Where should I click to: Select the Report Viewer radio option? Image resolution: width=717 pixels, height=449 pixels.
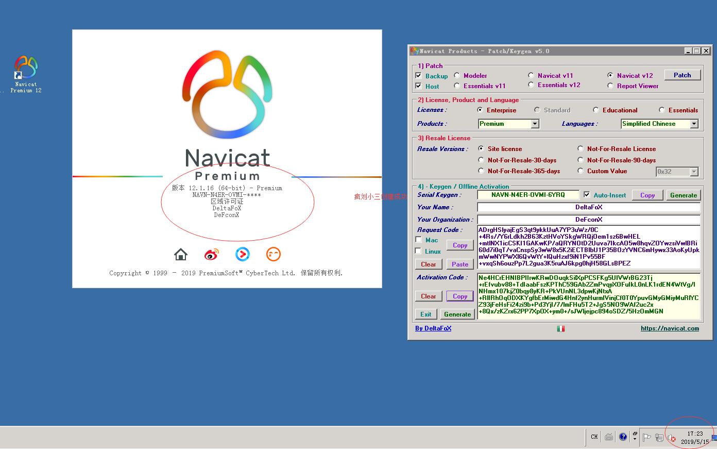610,86
